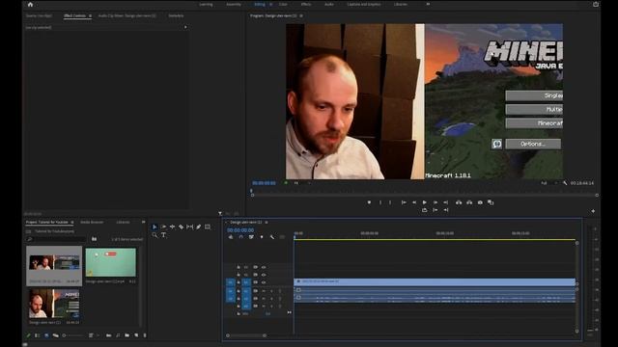The image size is (618, 347).
Task: Select the Ripple Edit tool
Action: 172,227
